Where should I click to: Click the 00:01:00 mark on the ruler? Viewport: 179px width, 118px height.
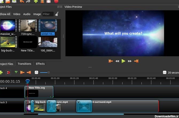55,78
